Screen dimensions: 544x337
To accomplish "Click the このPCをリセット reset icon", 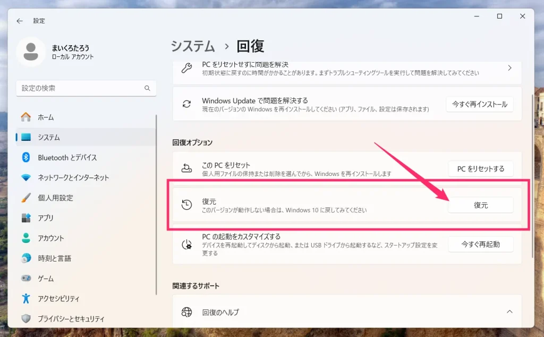I will pos(186,168).
